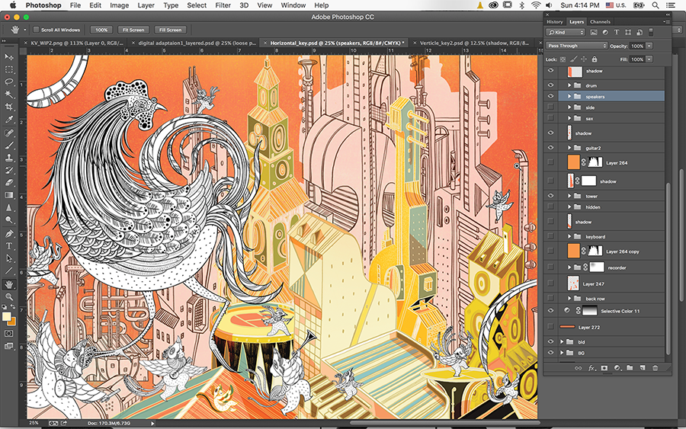Create a new group folder
Image resolution: width=686 pixels, height=429 pixels.
[x=630, y=368]
